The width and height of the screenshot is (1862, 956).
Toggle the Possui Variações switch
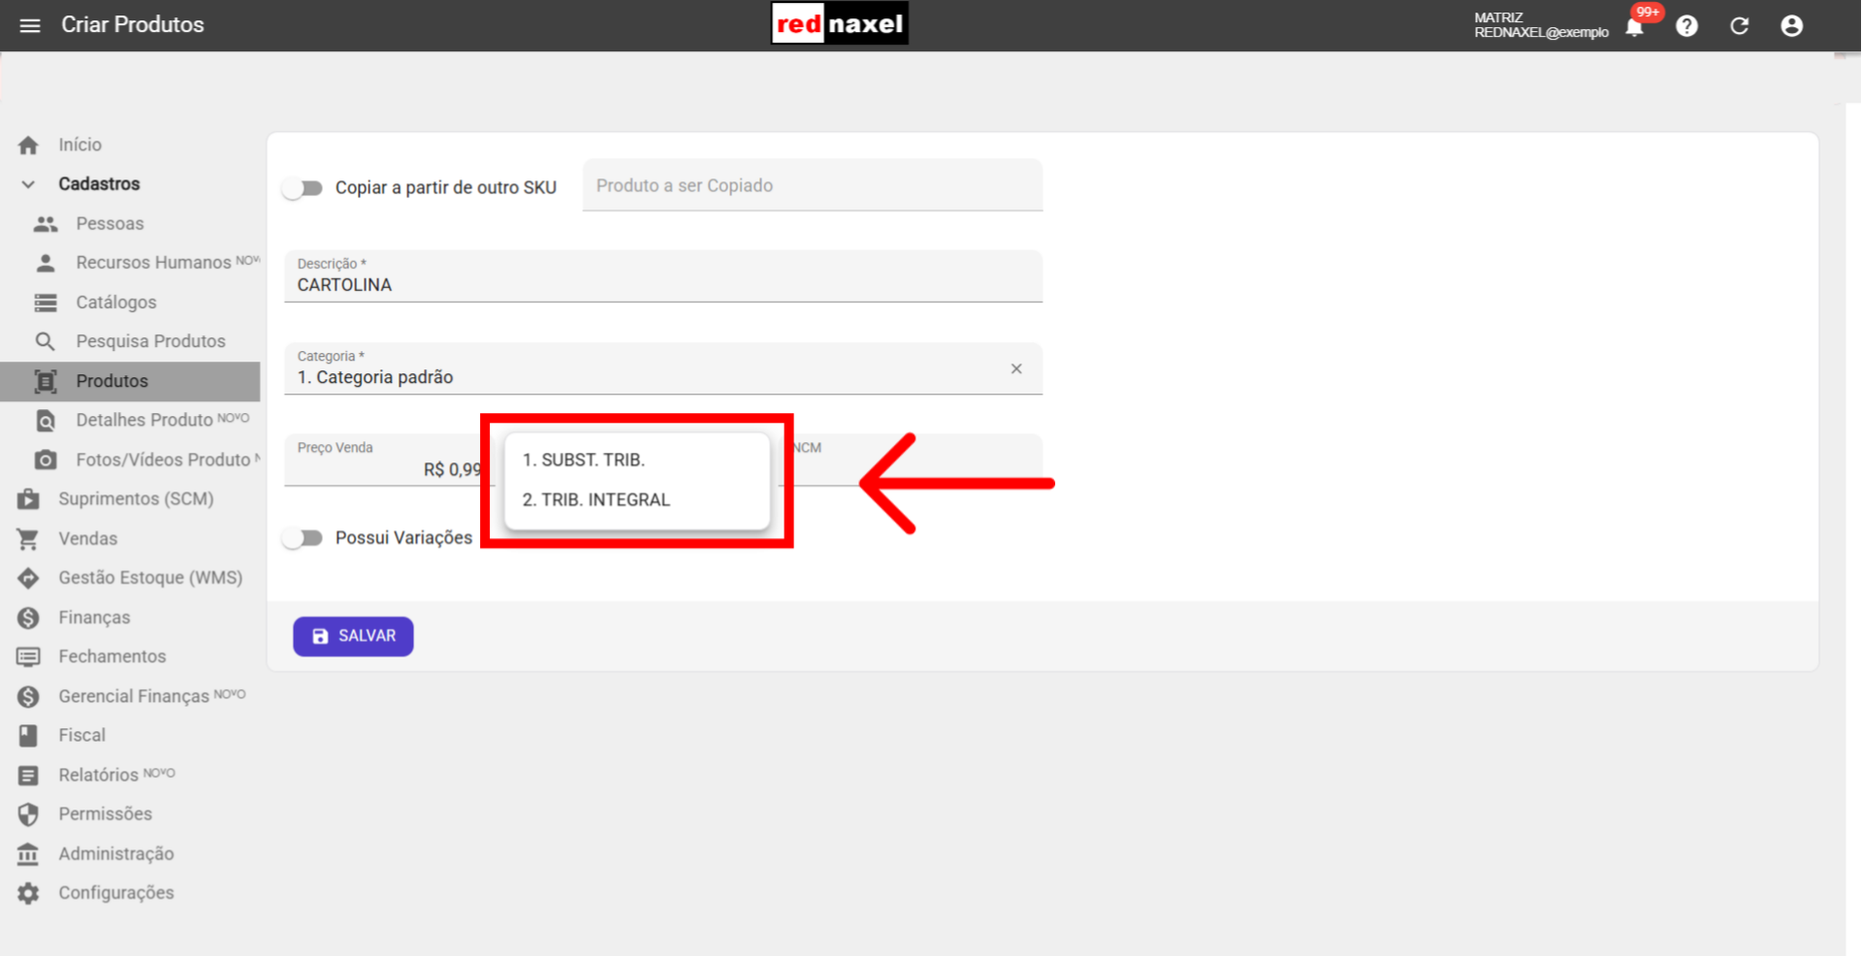(x=303, y=538)
